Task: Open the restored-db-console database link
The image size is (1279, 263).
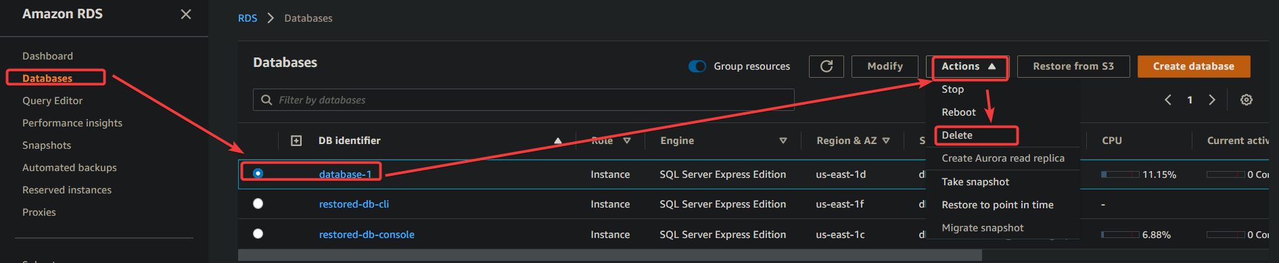Action: click(367, 235)
